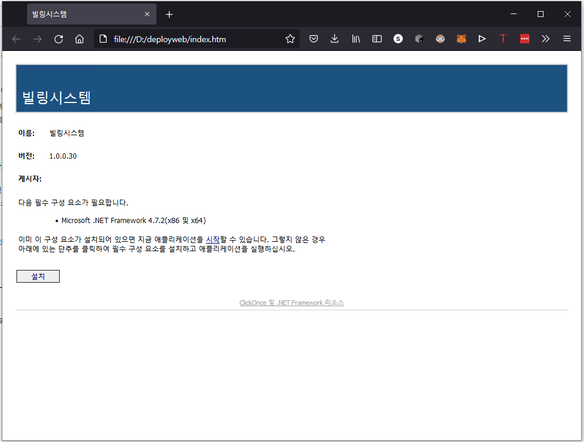
Task: Open the Firefox hamburger menu
Action: [567, 39]
